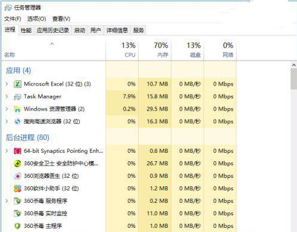Viewport: 297px width, 232px height.
Task: Switch to the 应用历史记录 tab
Action: point(53,30)
